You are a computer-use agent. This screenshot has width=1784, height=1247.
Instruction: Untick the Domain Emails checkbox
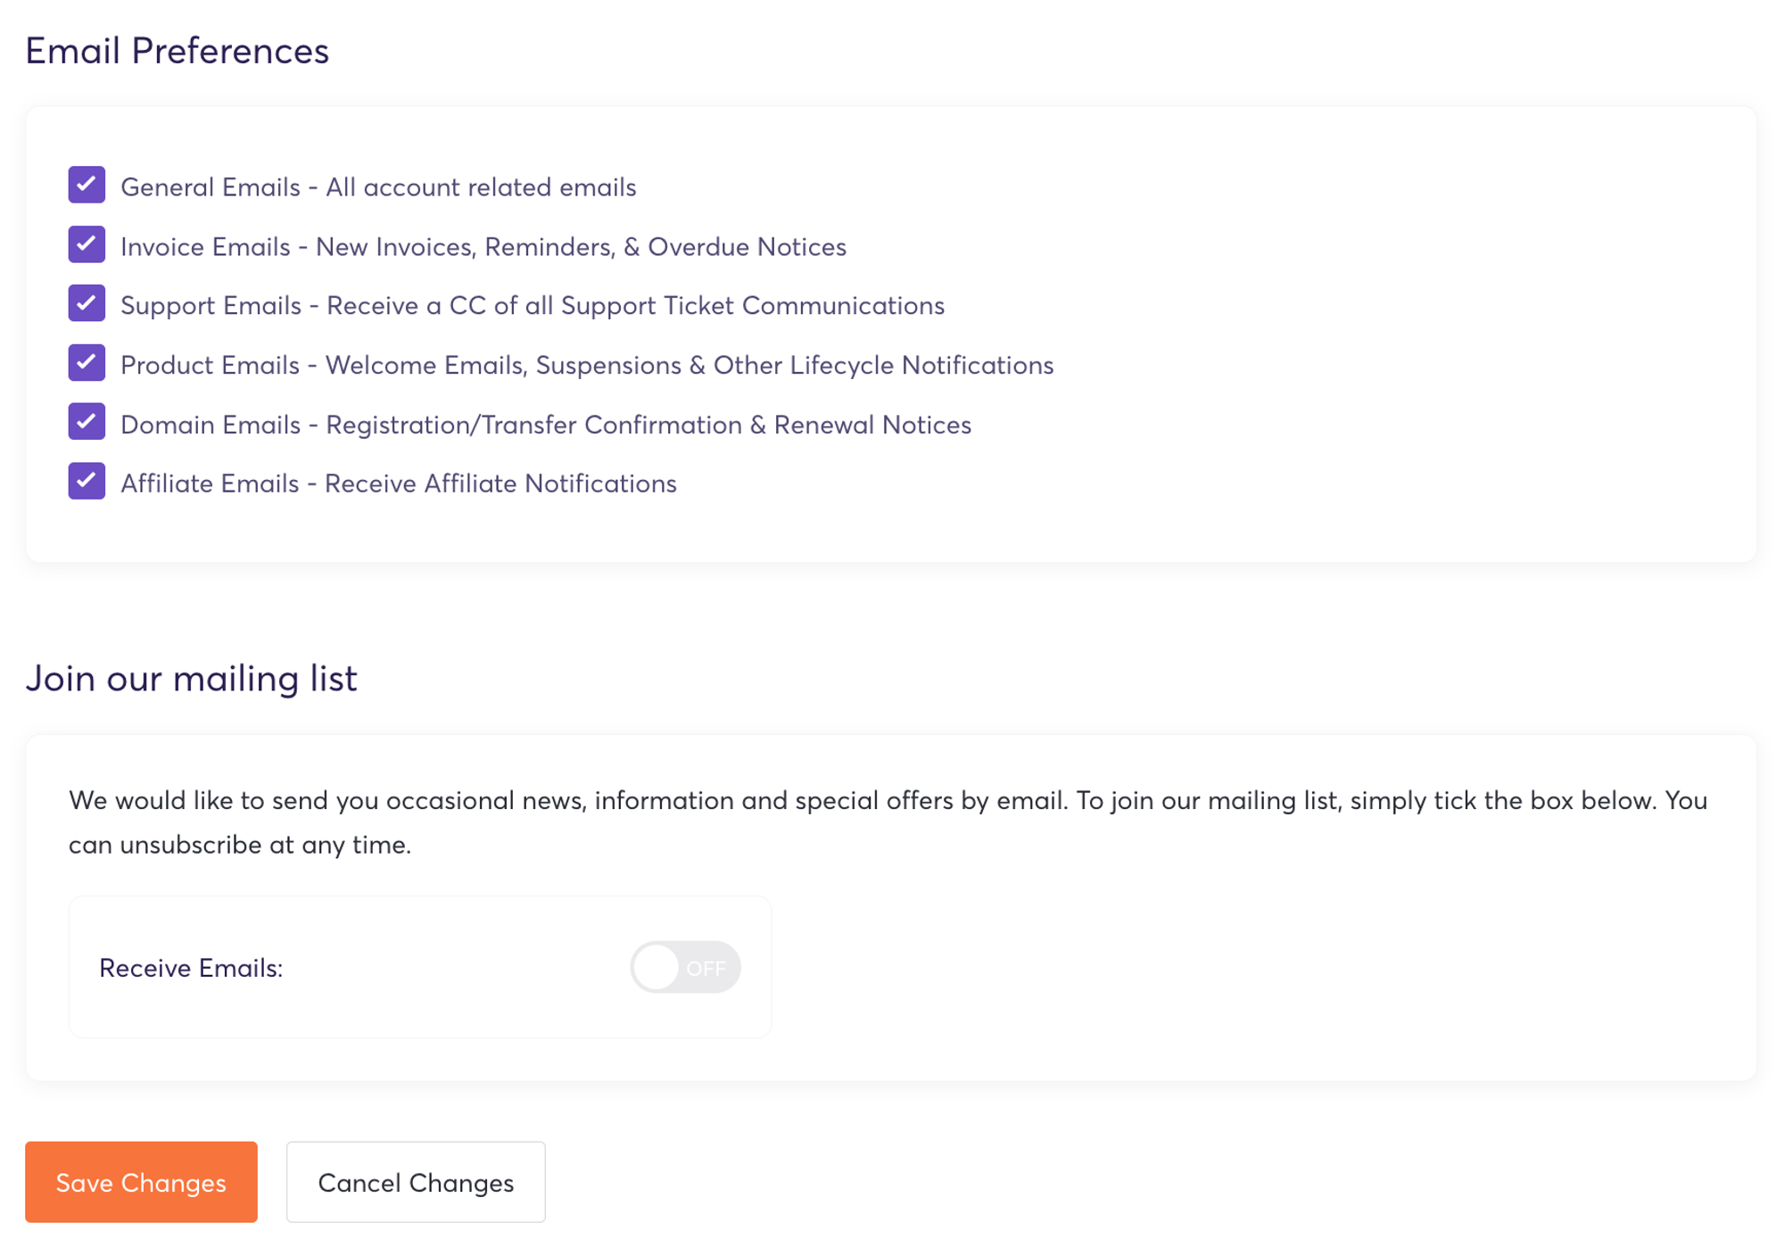[87, 422]
